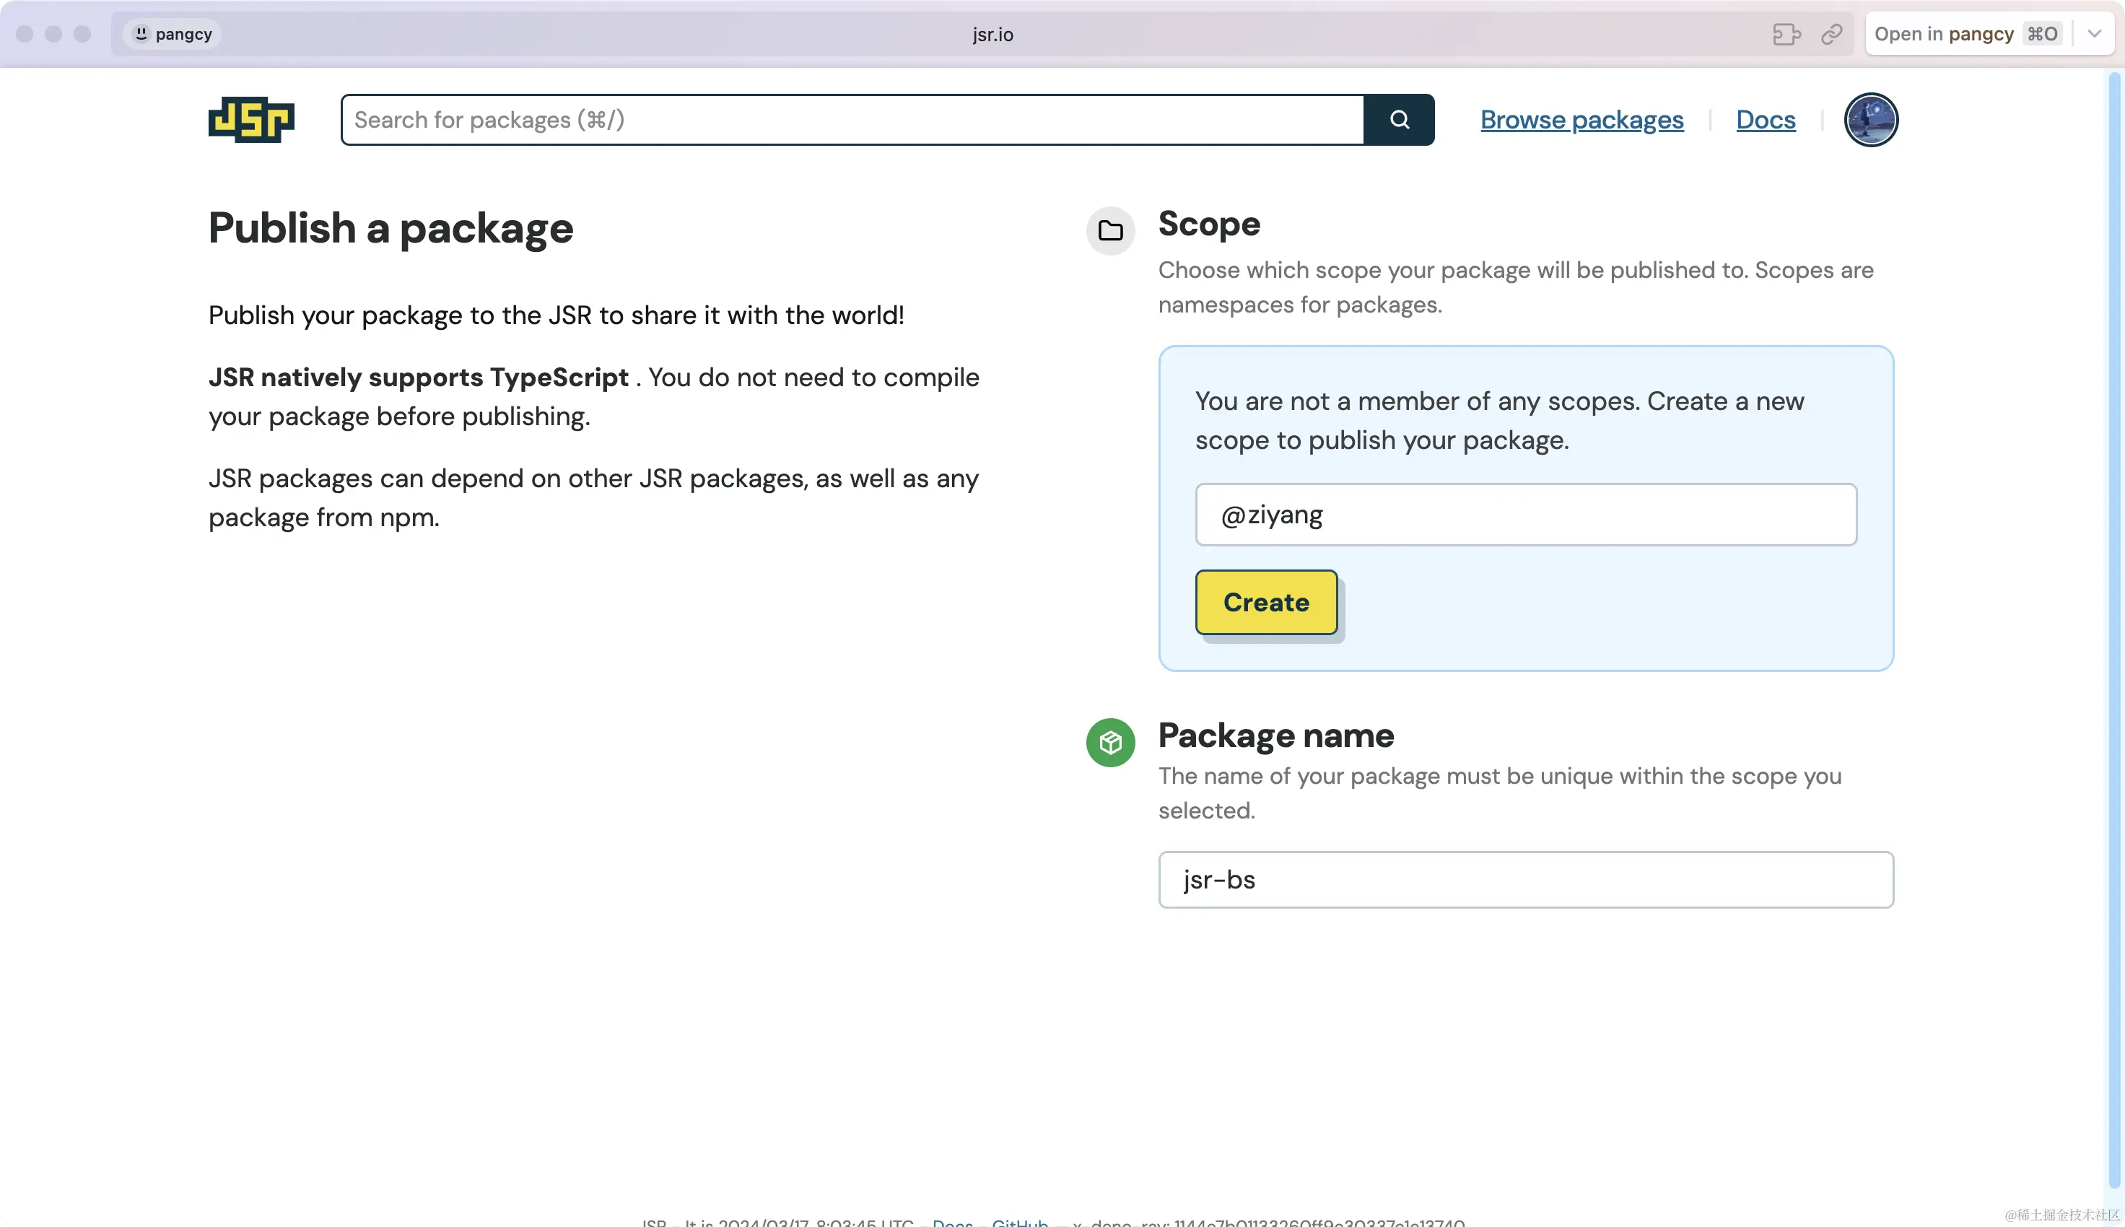The height and width of the screenshot is (1227, 2125).
Task: Click the extensions icon beside link icon
Action: [1786, 35]
